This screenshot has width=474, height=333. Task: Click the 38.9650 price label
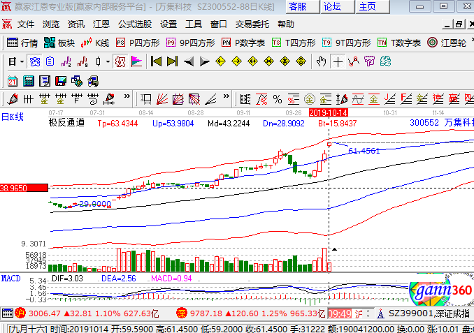pyautogui.click(x=24, y=188)
